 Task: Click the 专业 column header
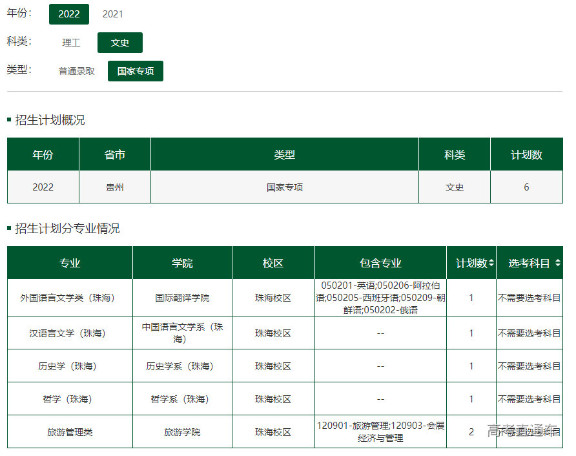tap(70, 264)
